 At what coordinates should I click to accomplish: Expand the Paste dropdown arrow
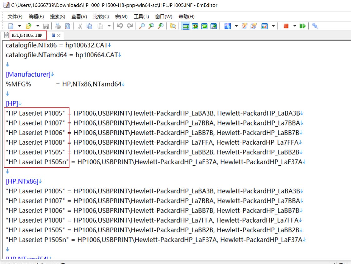[109, 26]
